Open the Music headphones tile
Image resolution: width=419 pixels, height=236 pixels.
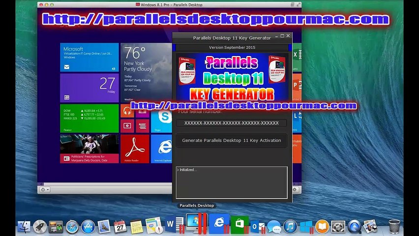(x=127, y=111)
